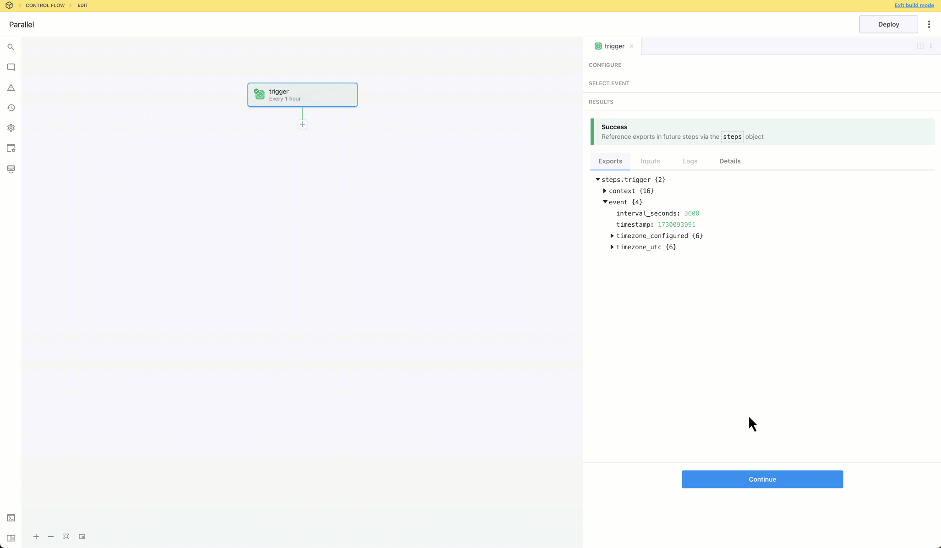Switch to the Details tab
Screen dimensions: 941x548
point(729,161)
